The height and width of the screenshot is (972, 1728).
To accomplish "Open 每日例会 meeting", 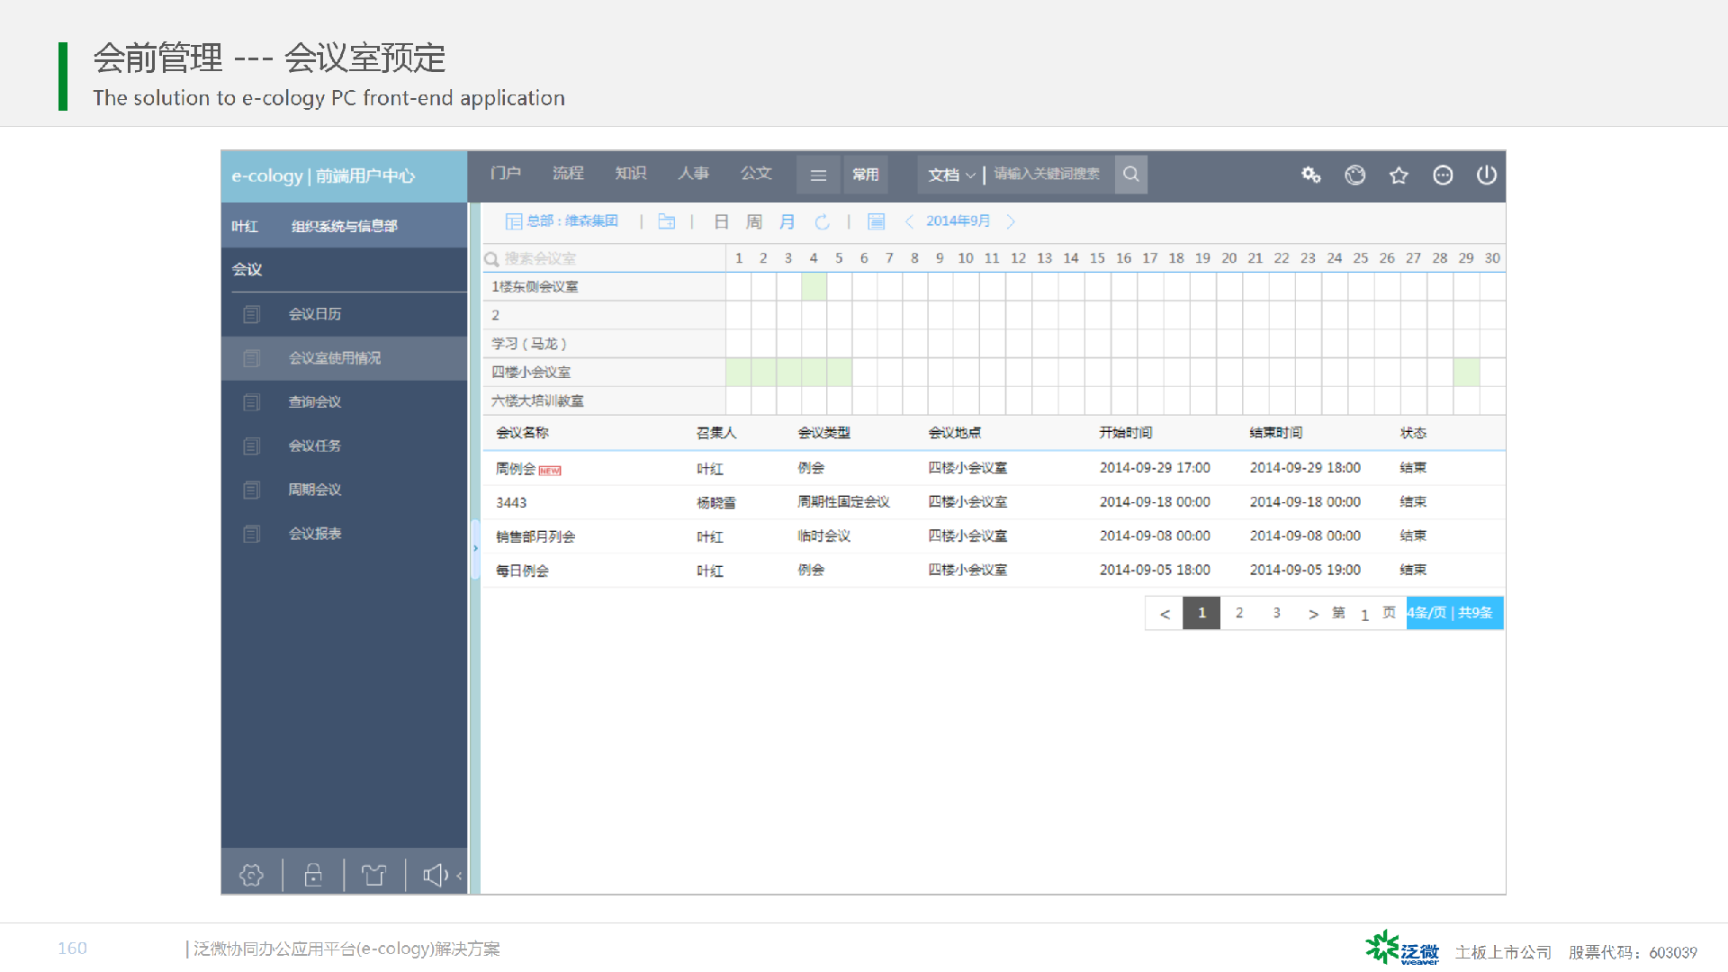I will [522, 571].
